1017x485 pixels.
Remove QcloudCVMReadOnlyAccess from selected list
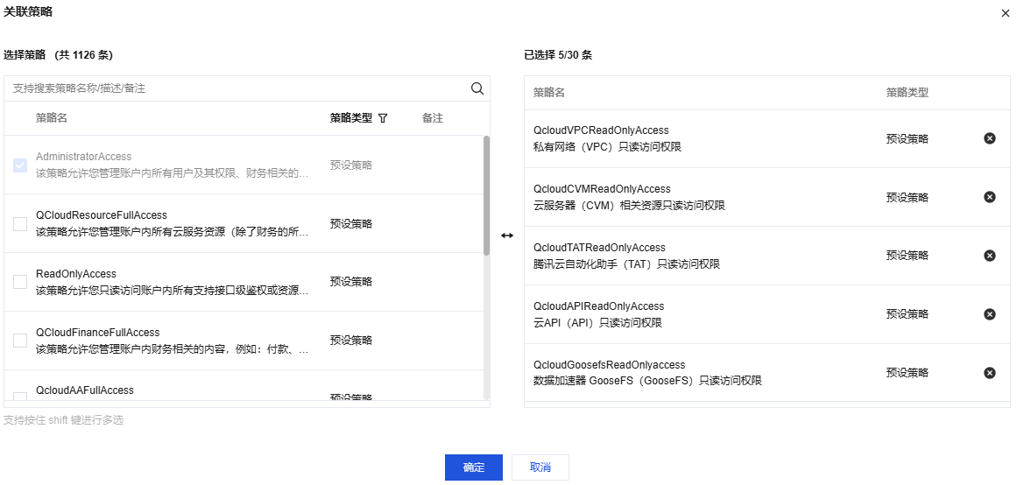pos(990,196)
